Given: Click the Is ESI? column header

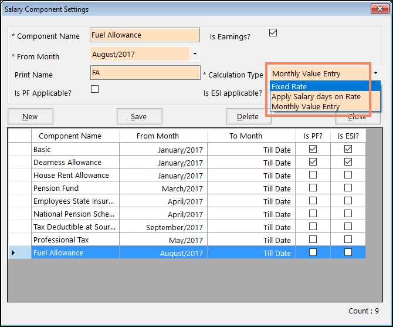Looking at the screenshot, I should tap(348, 136).
